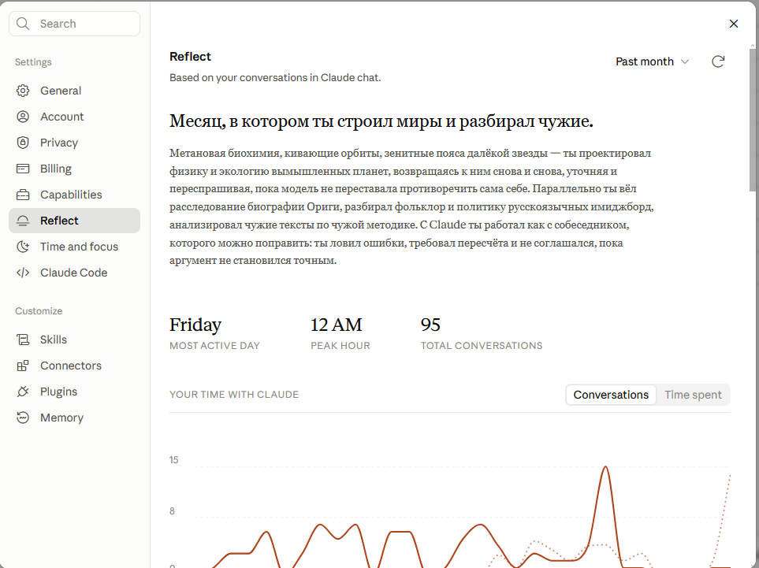Click the Reflect sunrise icon

23,221
